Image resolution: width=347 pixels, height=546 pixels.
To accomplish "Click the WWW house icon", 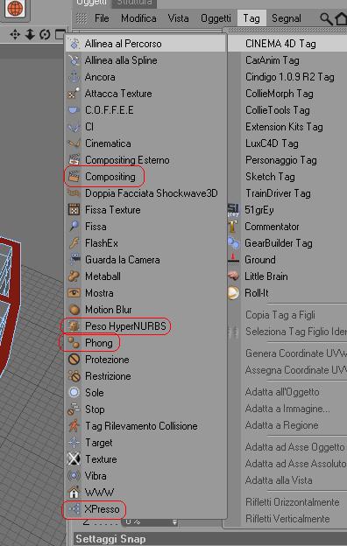I will click(74, 493).
